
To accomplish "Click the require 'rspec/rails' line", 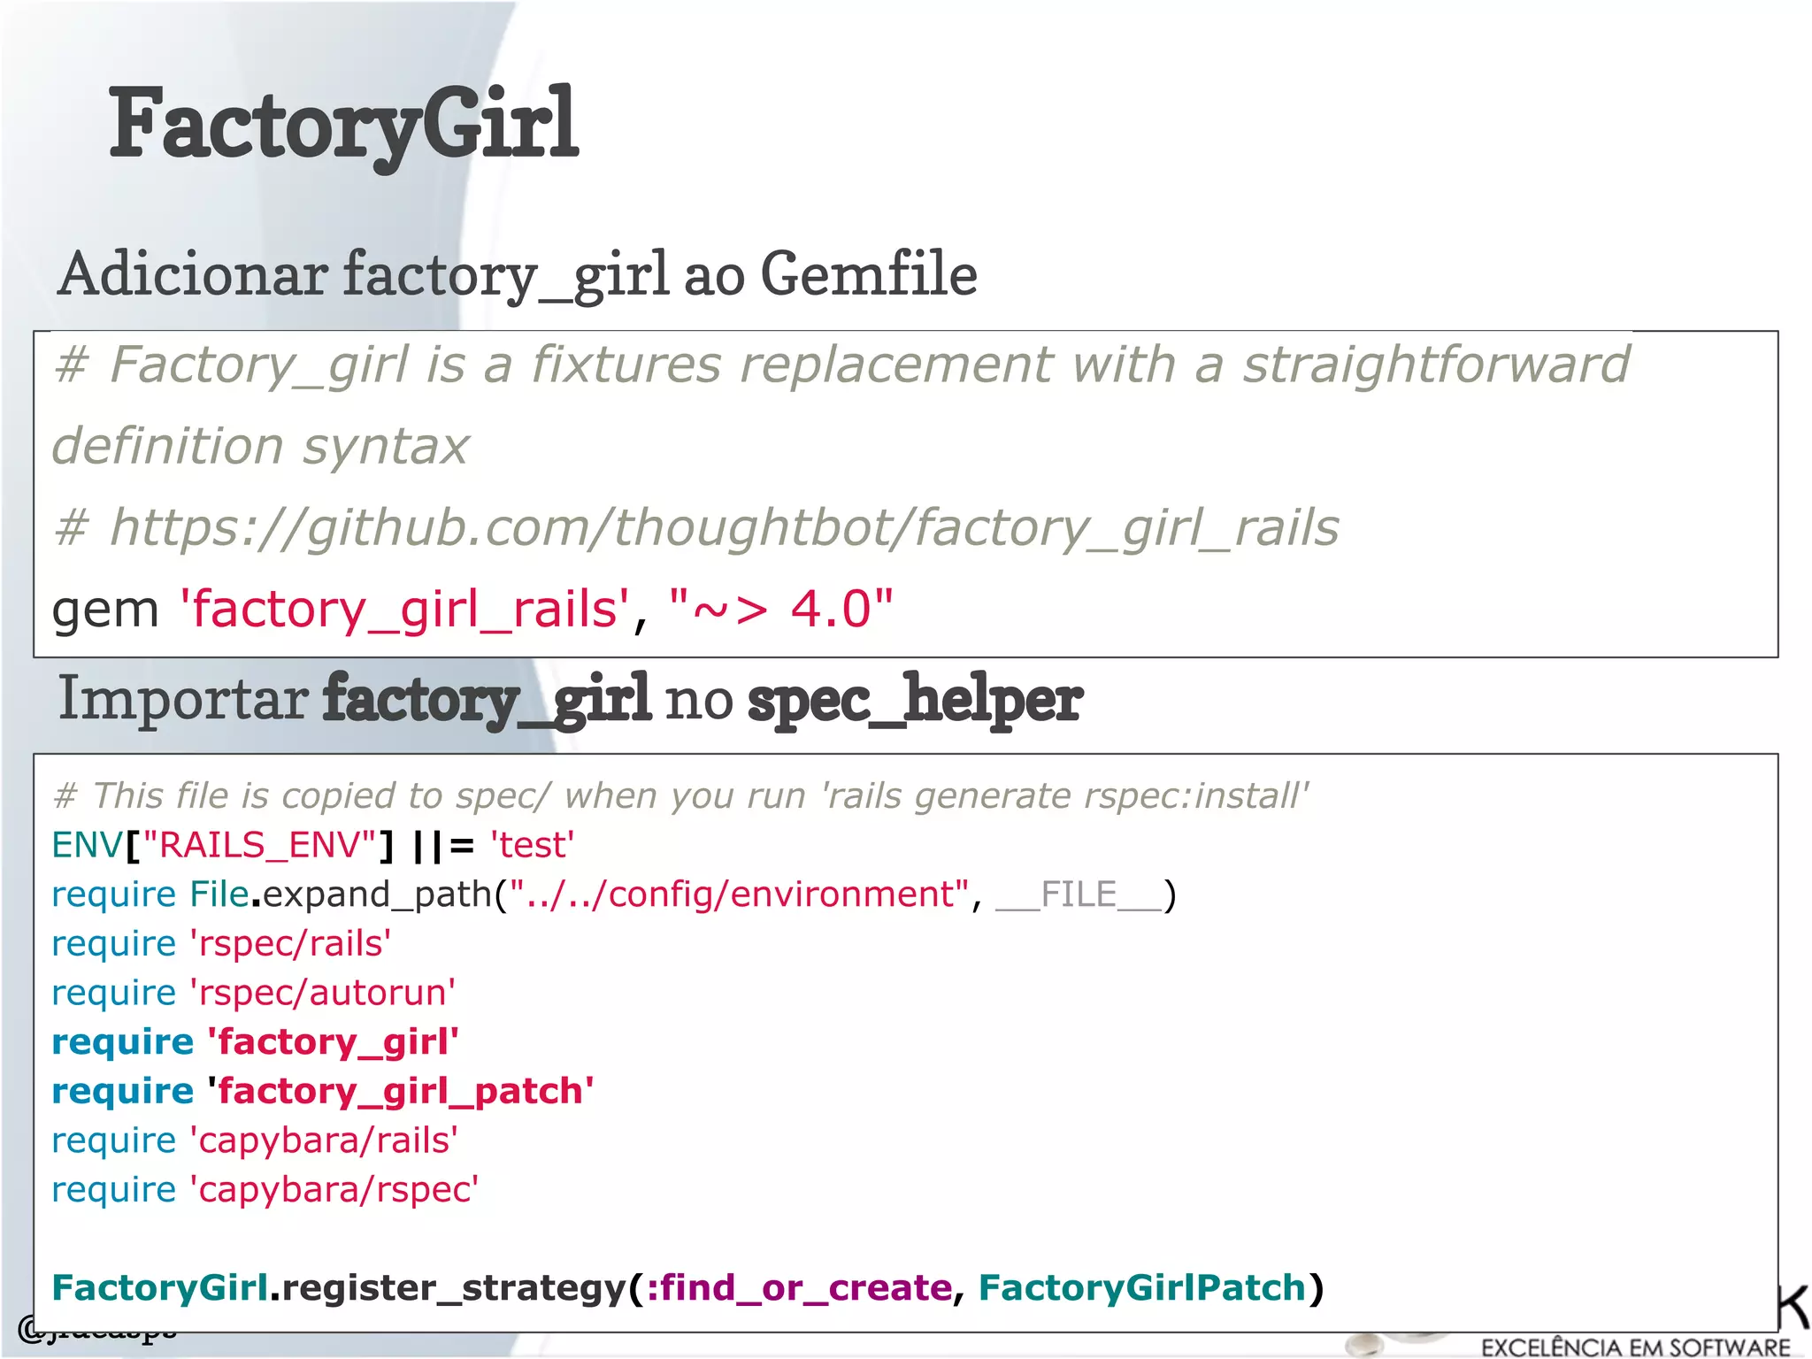I will (x=221, y=944).
